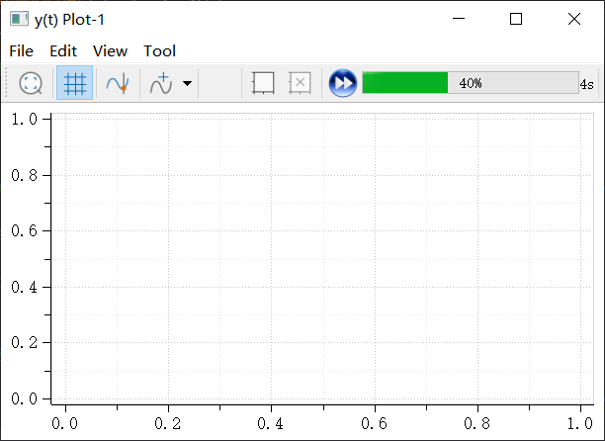Open the View menu

[110, 50]
